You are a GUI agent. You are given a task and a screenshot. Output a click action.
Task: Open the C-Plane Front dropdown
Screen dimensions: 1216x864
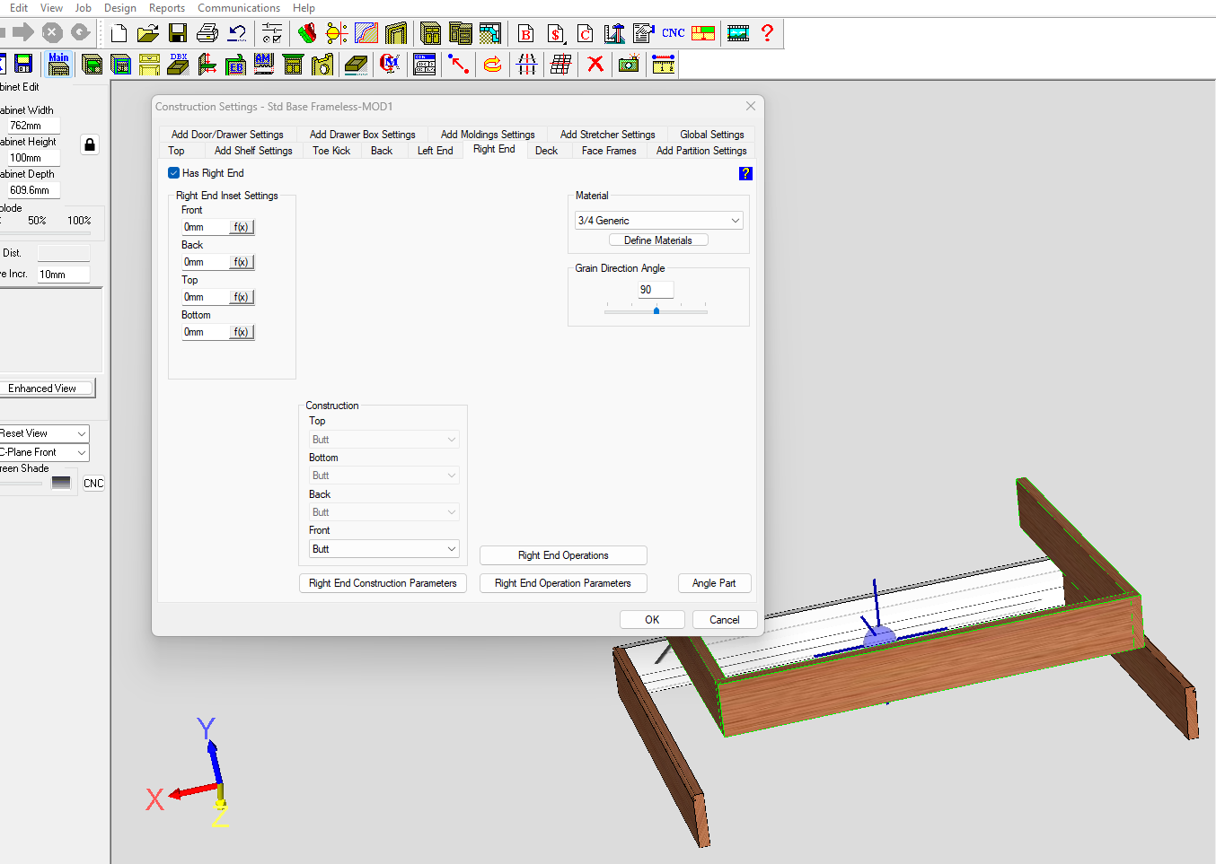pyautogui.click(x=43, y=452)
